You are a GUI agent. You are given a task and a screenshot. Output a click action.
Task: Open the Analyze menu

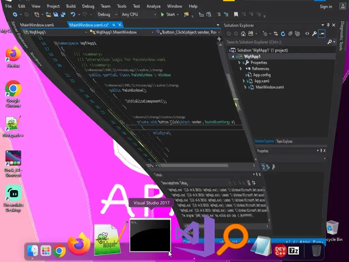pyautogui.click(x=154, y=6)
